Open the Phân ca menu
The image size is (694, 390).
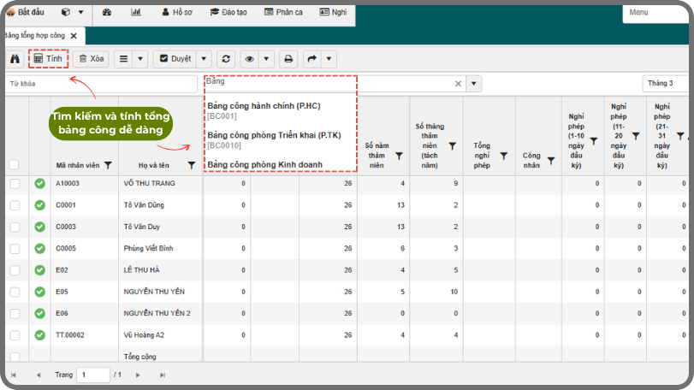coord(283,12)
